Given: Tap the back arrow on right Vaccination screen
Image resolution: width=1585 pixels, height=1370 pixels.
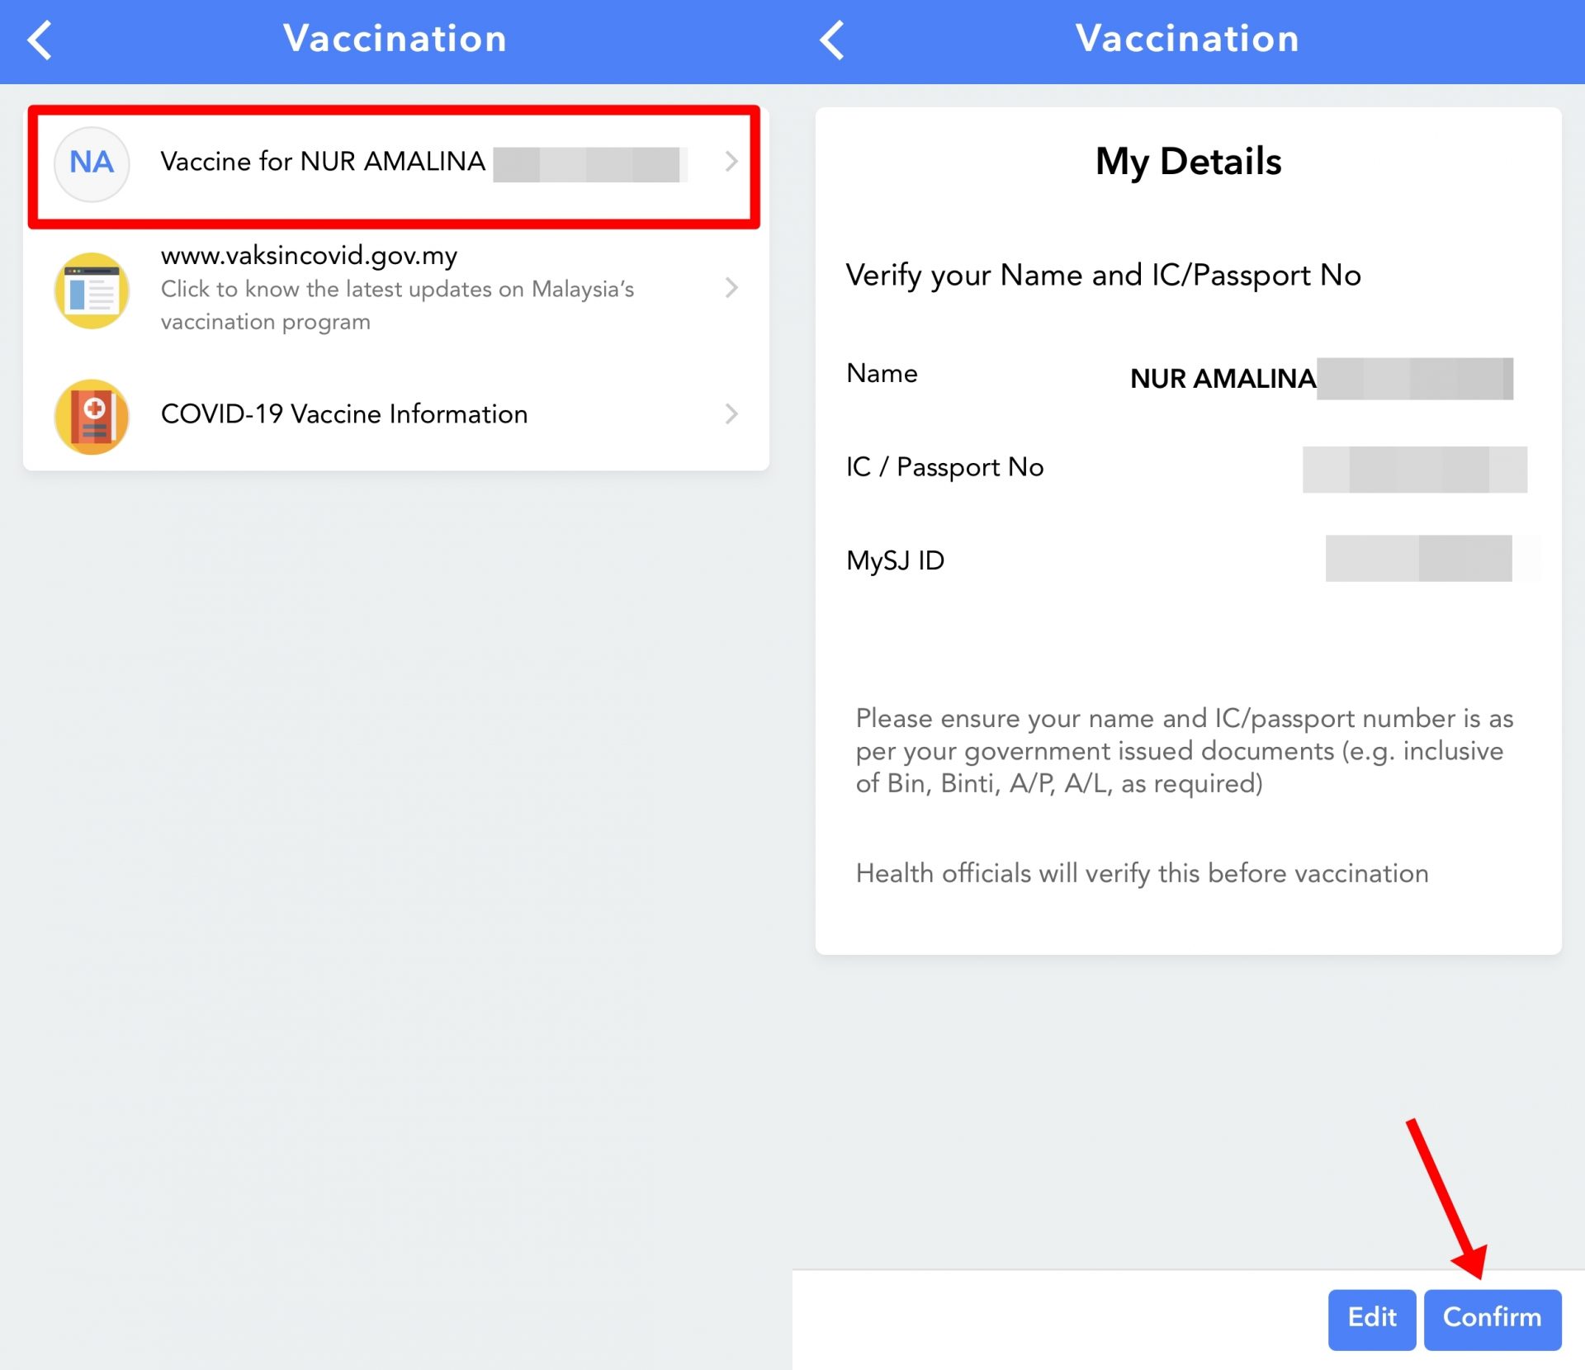Looking at the screenshot, I should [832, 40].
